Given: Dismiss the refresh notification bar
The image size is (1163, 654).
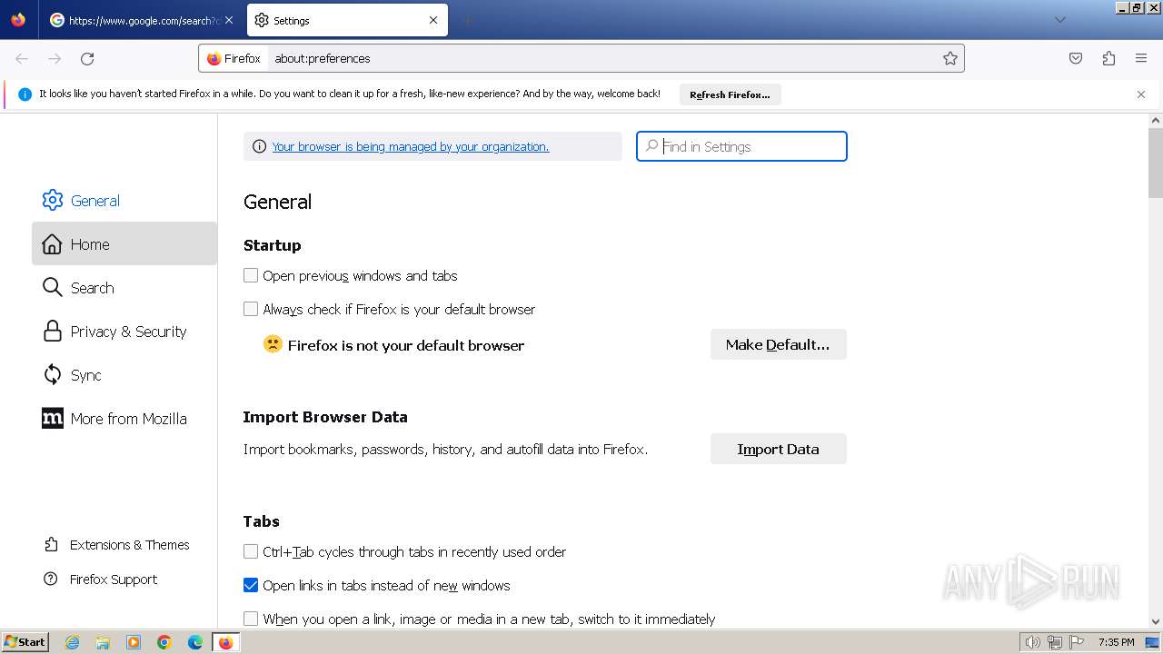Looking at the screenshot, I should [x=1141, y=94].
